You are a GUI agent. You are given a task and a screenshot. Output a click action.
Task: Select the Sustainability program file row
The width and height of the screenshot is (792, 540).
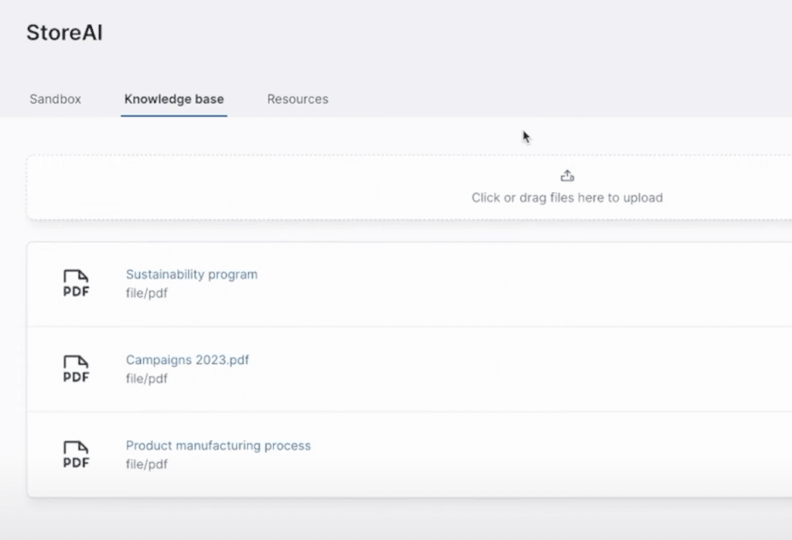pyautogui.click(x=464, y=284)
